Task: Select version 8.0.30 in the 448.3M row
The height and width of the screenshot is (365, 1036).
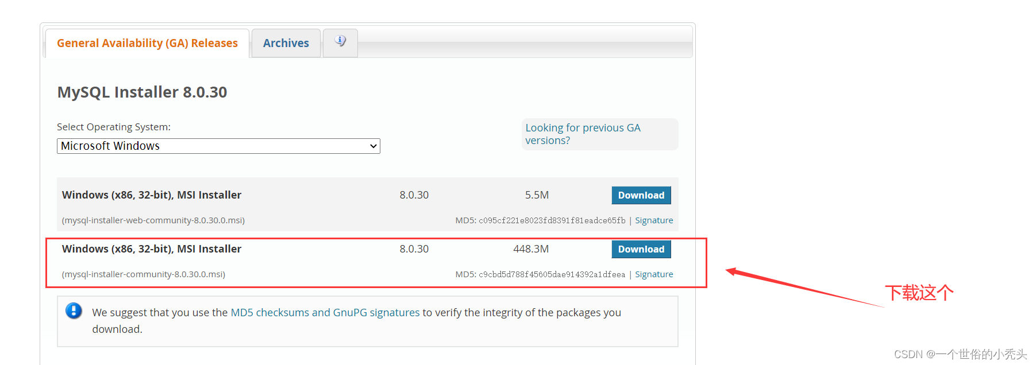Action: point(414,249)
